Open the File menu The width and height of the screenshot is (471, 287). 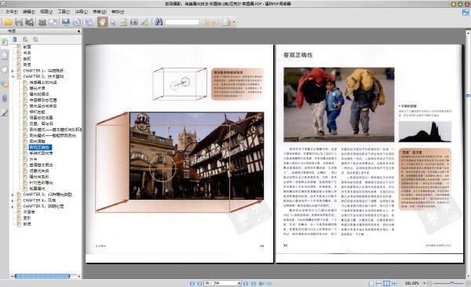tap(12, 12)
